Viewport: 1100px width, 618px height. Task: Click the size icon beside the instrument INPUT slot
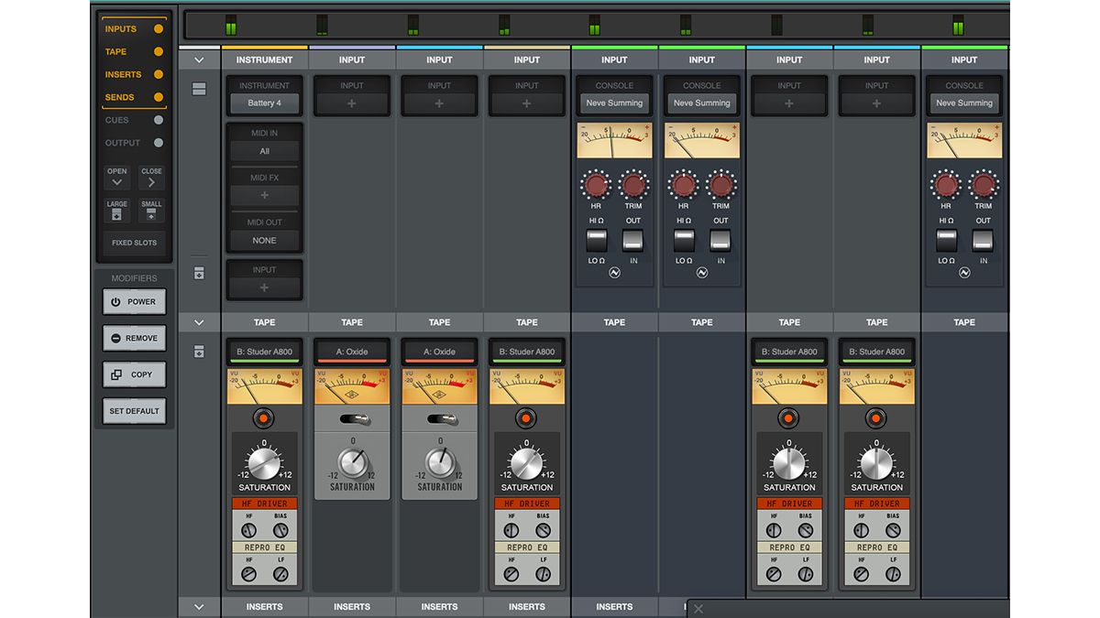(199, 273)
